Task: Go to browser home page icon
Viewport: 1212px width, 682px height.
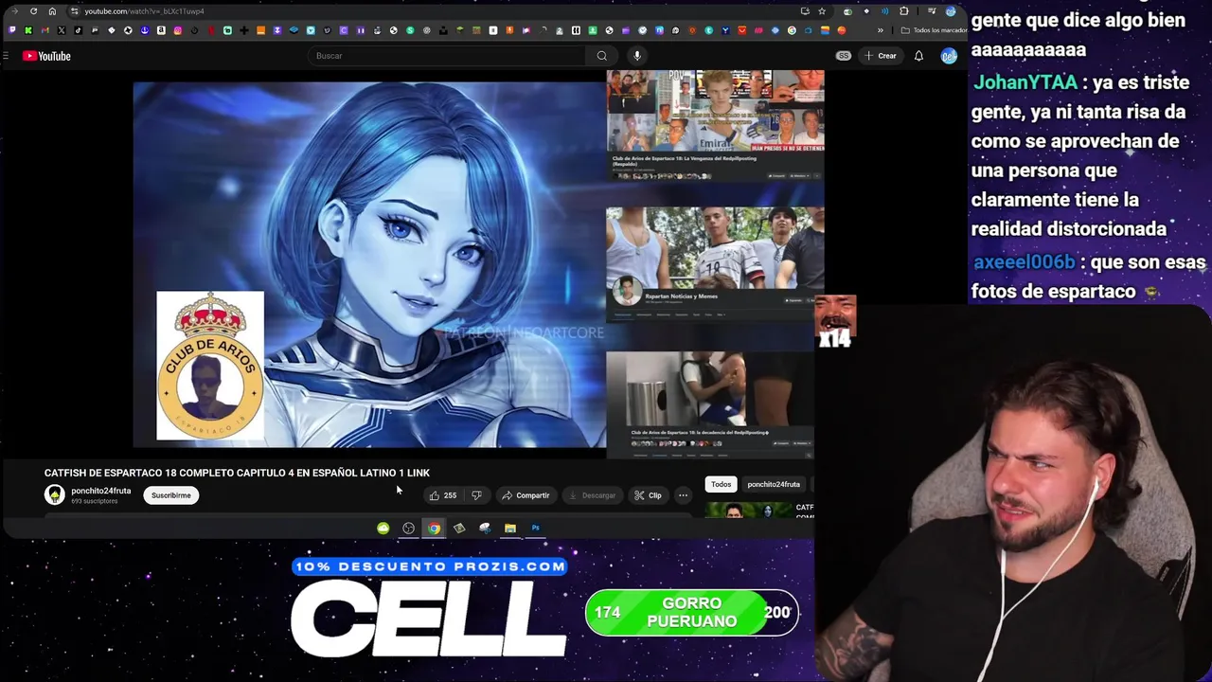Action: click(x=52, y=11)
